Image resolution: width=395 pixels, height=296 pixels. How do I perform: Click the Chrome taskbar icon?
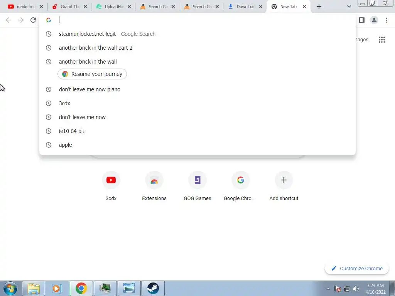81,288
